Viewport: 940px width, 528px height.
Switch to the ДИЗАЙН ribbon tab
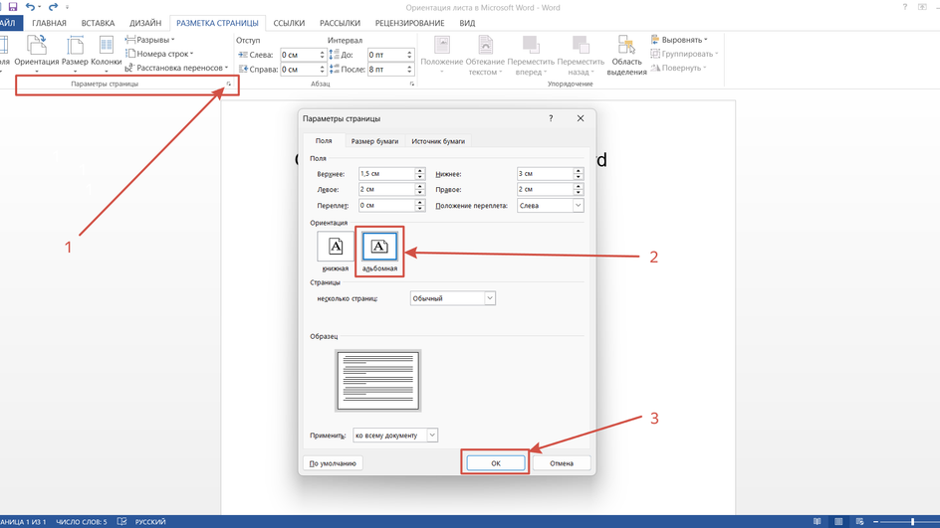(x=145, y=23)
